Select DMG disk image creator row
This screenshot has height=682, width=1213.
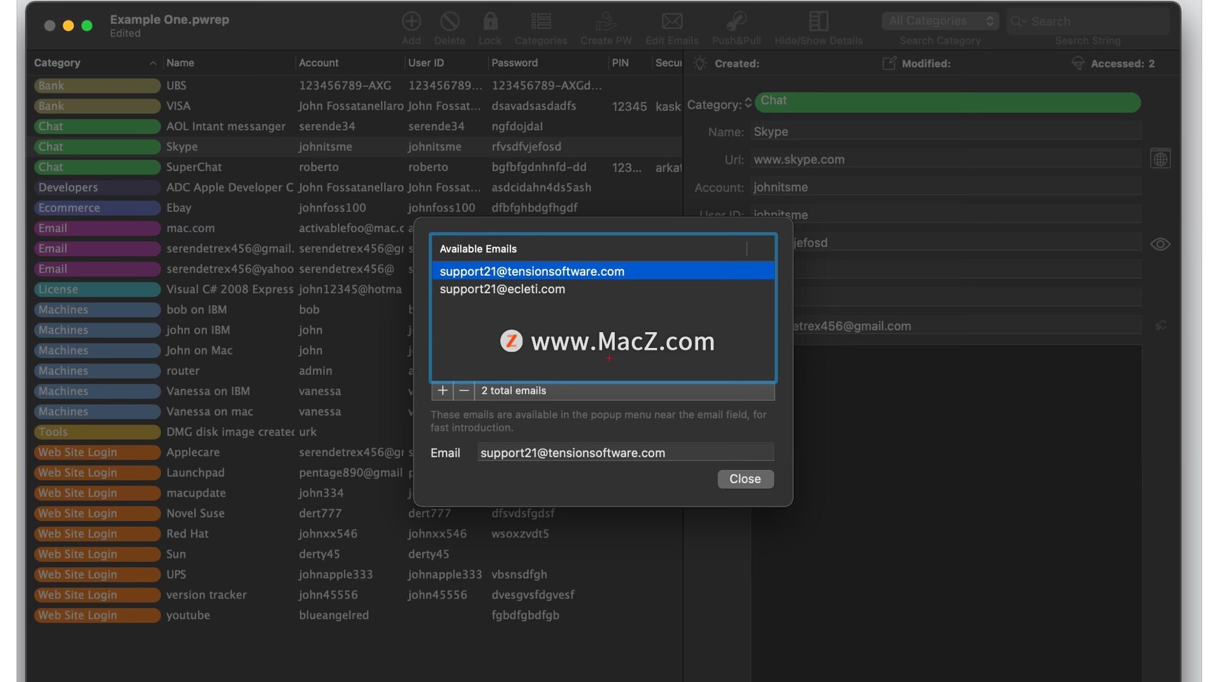pyautogui.click(x=221, y=431)
